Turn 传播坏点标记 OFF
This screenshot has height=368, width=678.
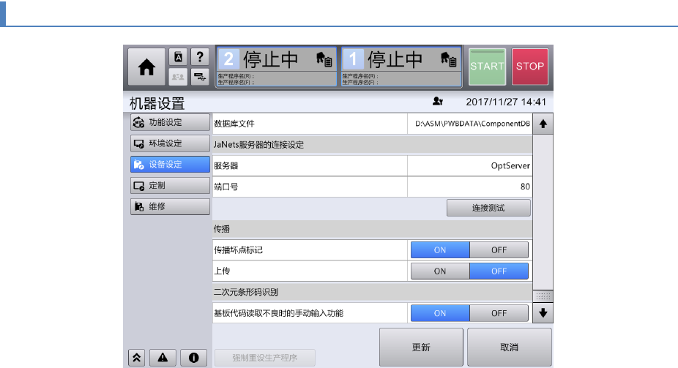click(x=499, y=250)
